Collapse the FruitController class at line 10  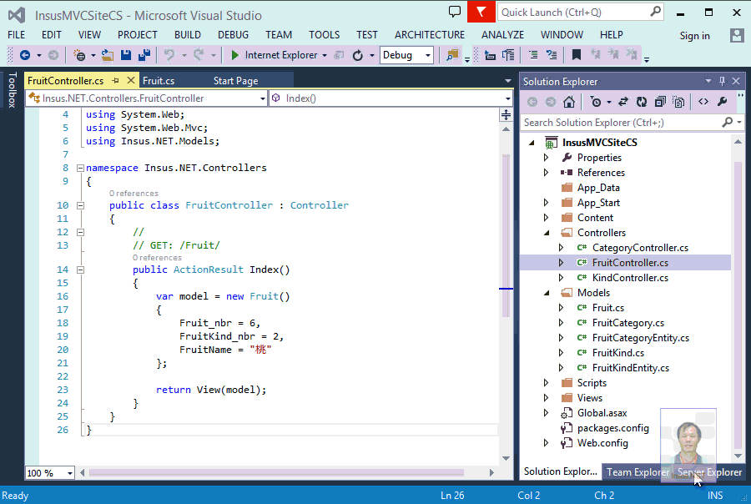point(80,205)
